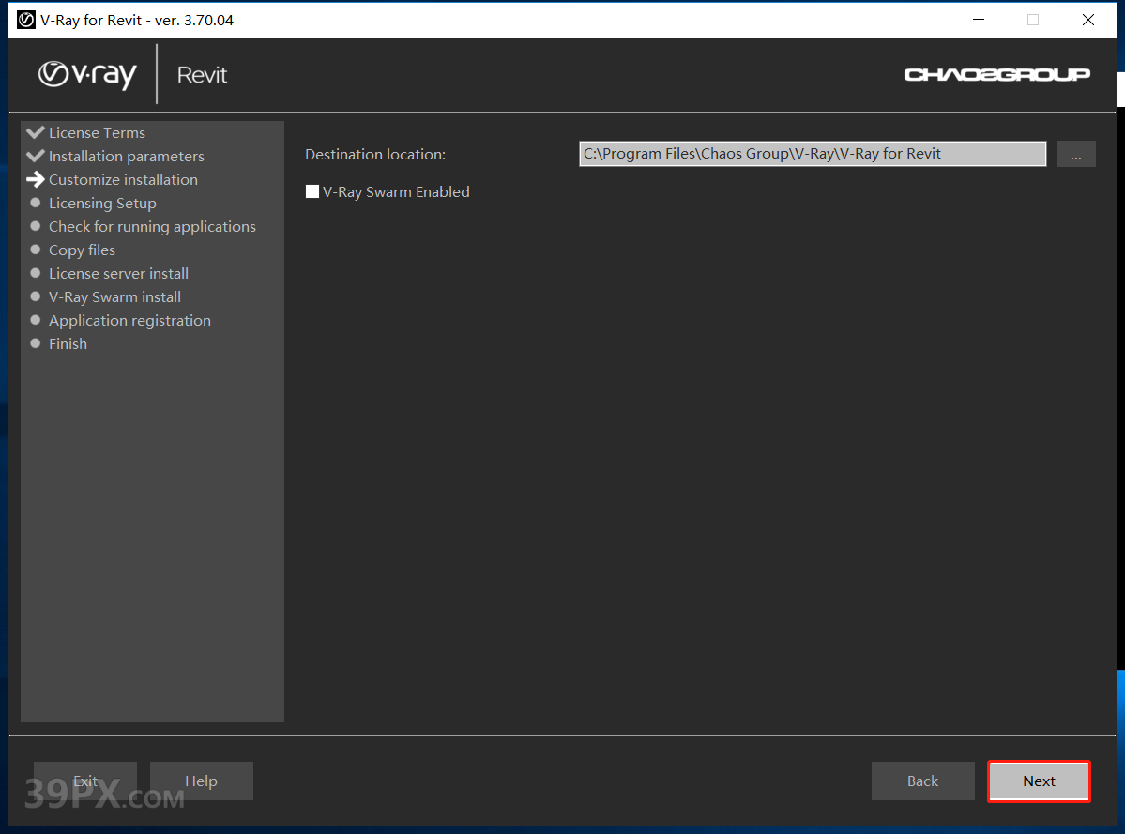The height and width of the screenshot is (834, 1125).
Task: Select Check for running applications step
Action: click(152, 227)
